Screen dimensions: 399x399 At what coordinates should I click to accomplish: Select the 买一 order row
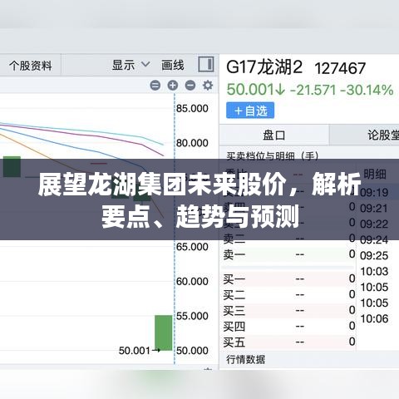(x=288, y=278)
